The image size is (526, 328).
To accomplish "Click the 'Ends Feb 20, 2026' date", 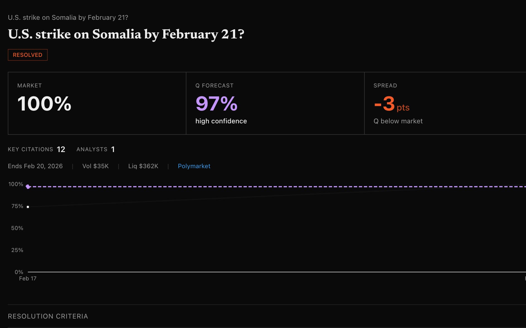I will (x=35, y=166).
